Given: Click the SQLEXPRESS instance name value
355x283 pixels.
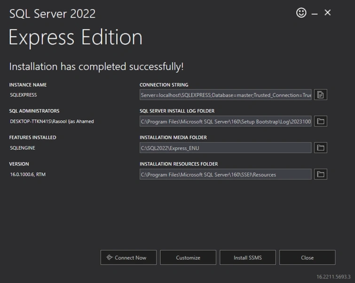Looking at the screenshot, I should tap(24, 95).
